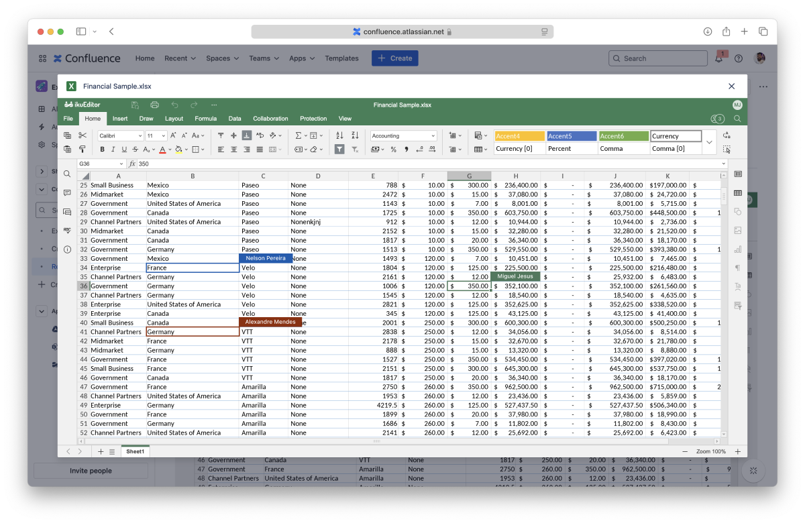Sort descending Z to A
The image size is (805, 523).
[355, 135]
